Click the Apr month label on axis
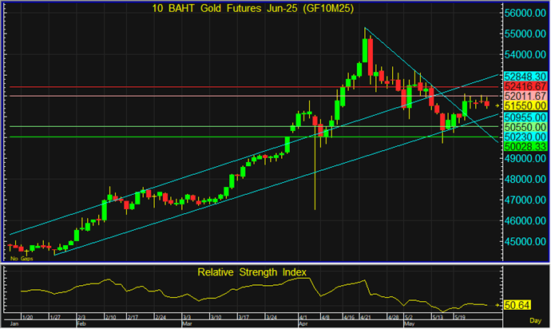The image size is (551, 329). [x=303, y=324]
